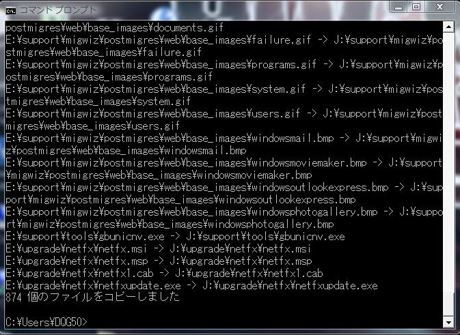Open the Command Prompt system menu icon
The width and height of the screenshot is (460, 335).
click(x=11, y=11)
